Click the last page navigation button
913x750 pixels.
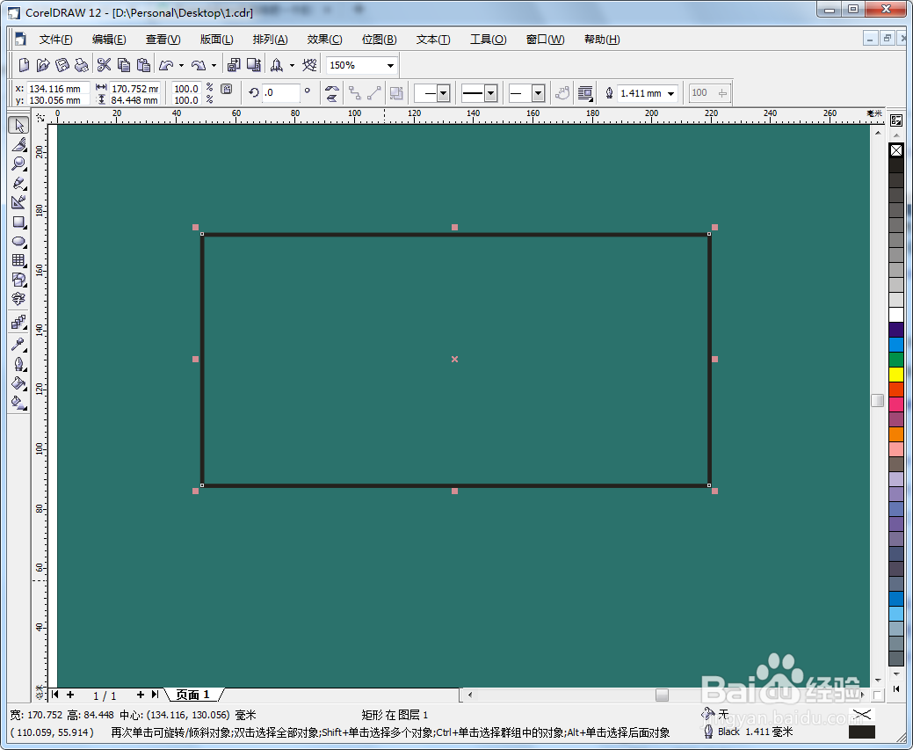coord(155,695)
